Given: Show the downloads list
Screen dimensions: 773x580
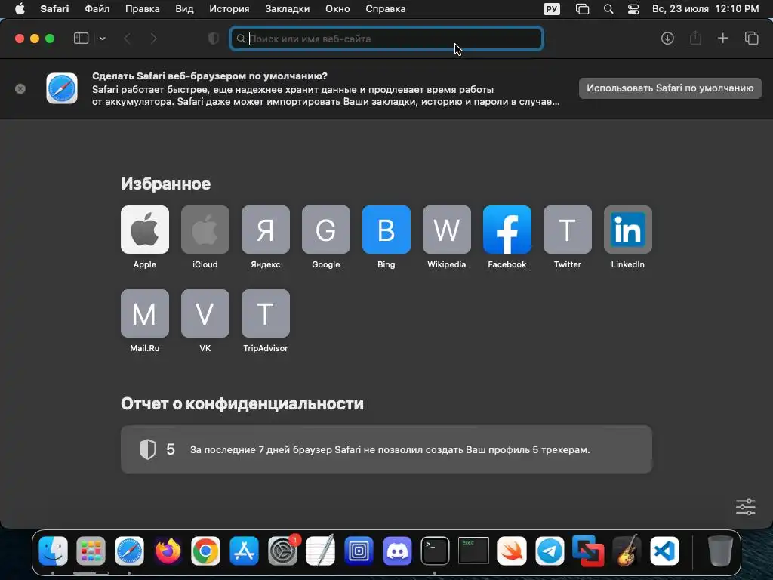Looking at the screenshot, I should (x=667, y=39).
